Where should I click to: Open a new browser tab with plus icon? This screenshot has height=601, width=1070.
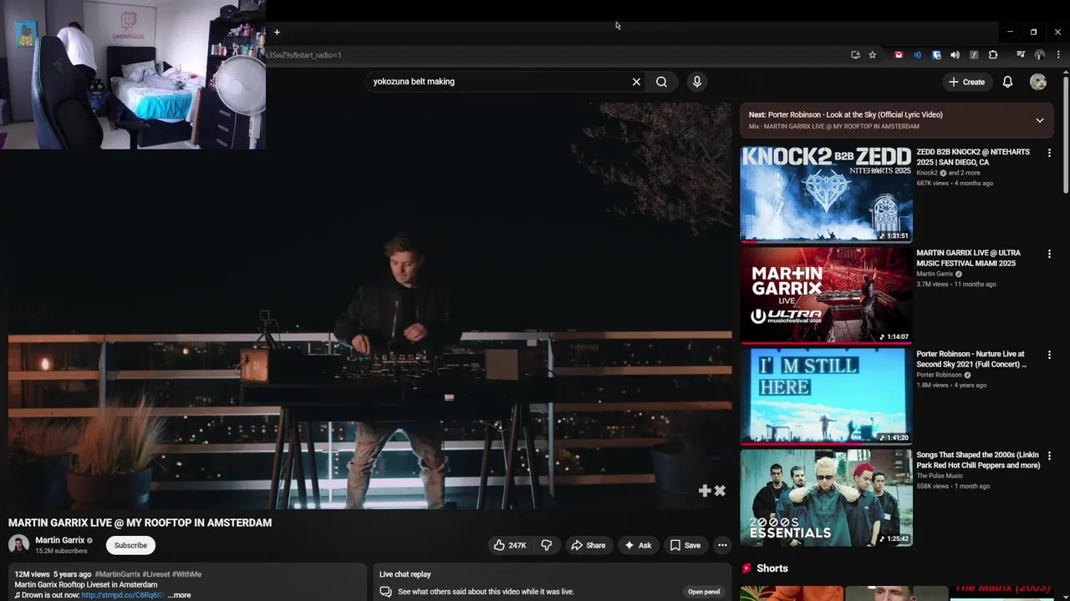point(277,33)
